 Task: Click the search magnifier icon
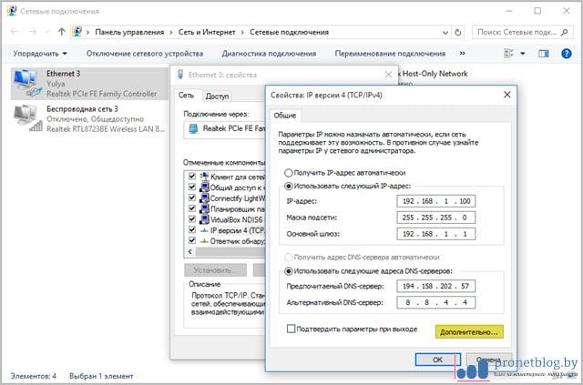[565, 33]
